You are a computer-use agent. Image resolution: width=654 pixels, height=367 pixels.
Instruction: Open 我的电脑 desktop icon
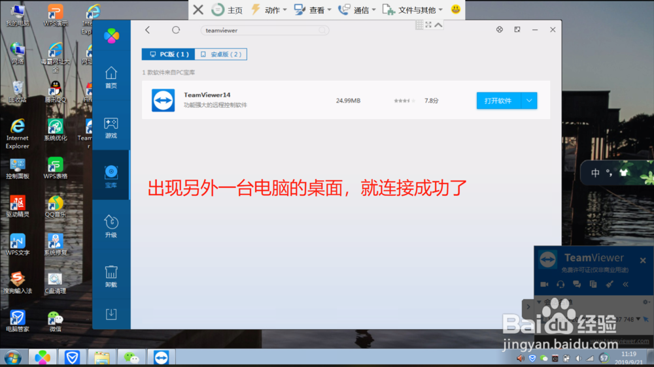[x=18, y=15]
